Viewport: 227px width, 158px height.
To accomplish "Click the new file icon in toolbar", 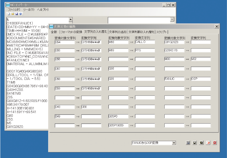I will pyautogui.click(x=9, y=14).
